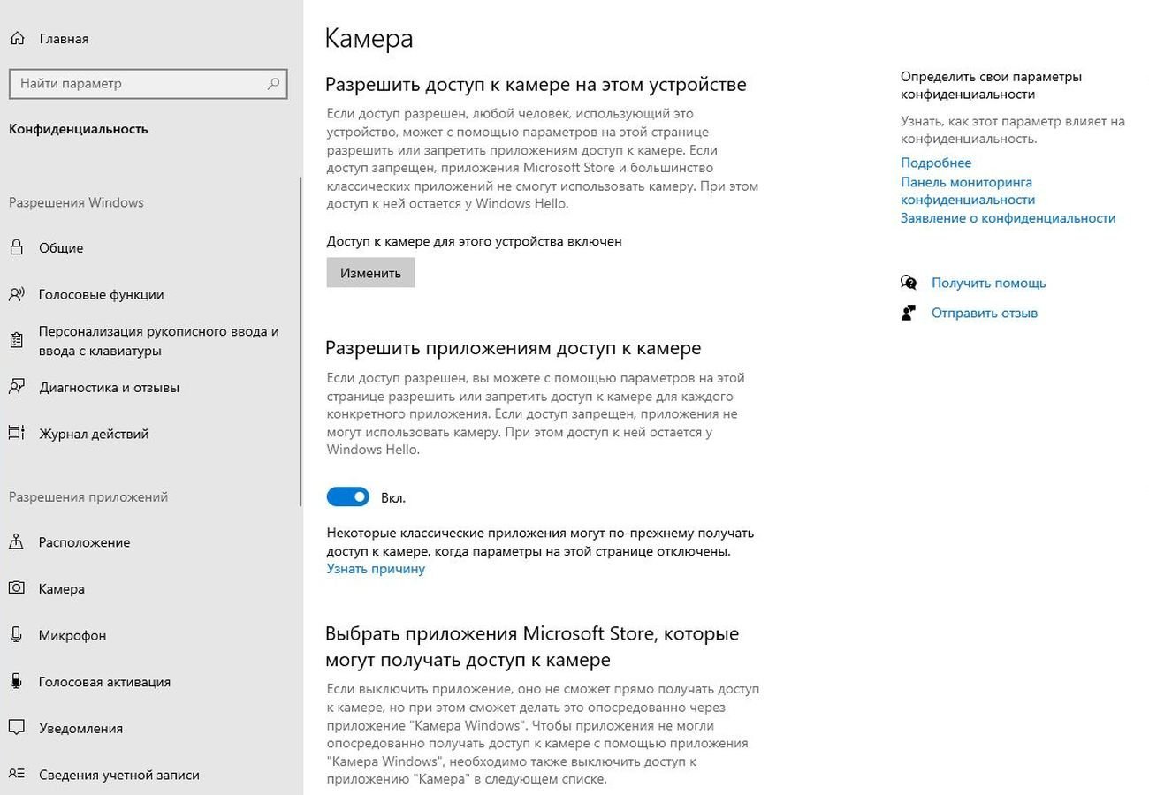Click the Сведения учетной записи icon
Image resolution: width=1149 pixels, height=795 pixels.
click(17, 775)
